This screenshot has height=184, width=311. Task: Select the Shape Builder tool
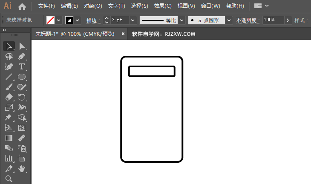[x=22, y=118]
